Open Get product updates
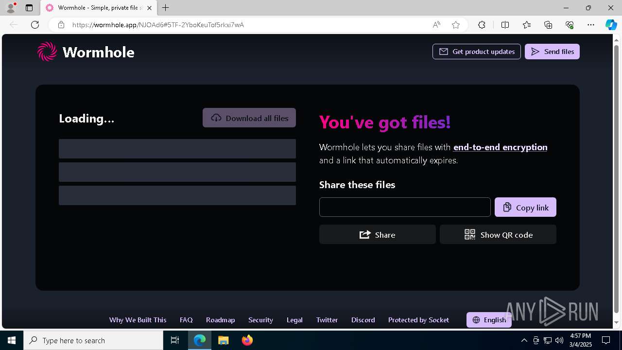The width and height of the screenshot is (622, 350). point(477,52)
